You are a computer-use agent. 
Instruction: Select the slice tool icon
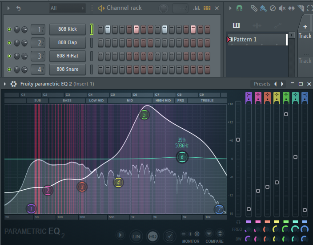pos(301,8)
